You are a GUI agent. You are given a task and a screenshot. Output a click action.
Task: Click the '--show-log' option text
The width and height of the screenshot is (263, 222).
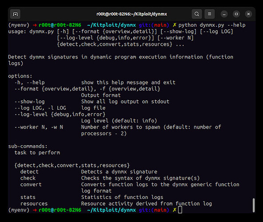29,102
